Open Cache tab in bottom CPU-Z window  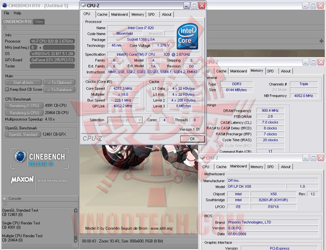tap(221, 167)
